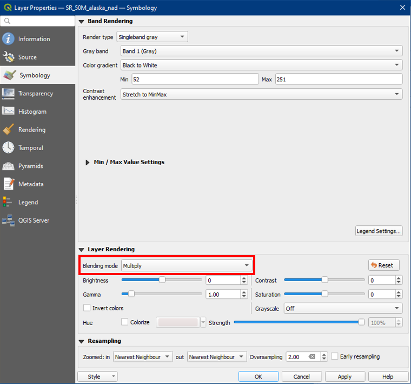
Task: Enable the Invert colors checkbox
Action: [87, 308]
